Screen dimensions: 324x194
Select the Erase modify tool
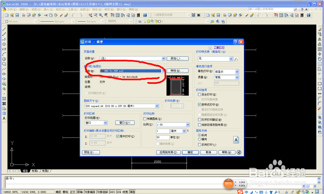click(320, 29)
